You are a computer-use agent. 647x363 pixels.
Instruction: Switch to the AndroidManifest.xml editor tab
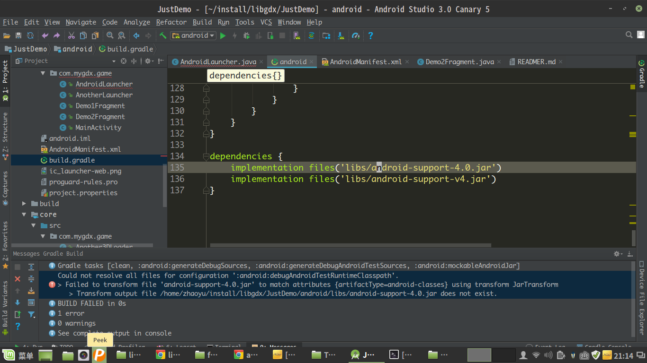click(365, 62)
